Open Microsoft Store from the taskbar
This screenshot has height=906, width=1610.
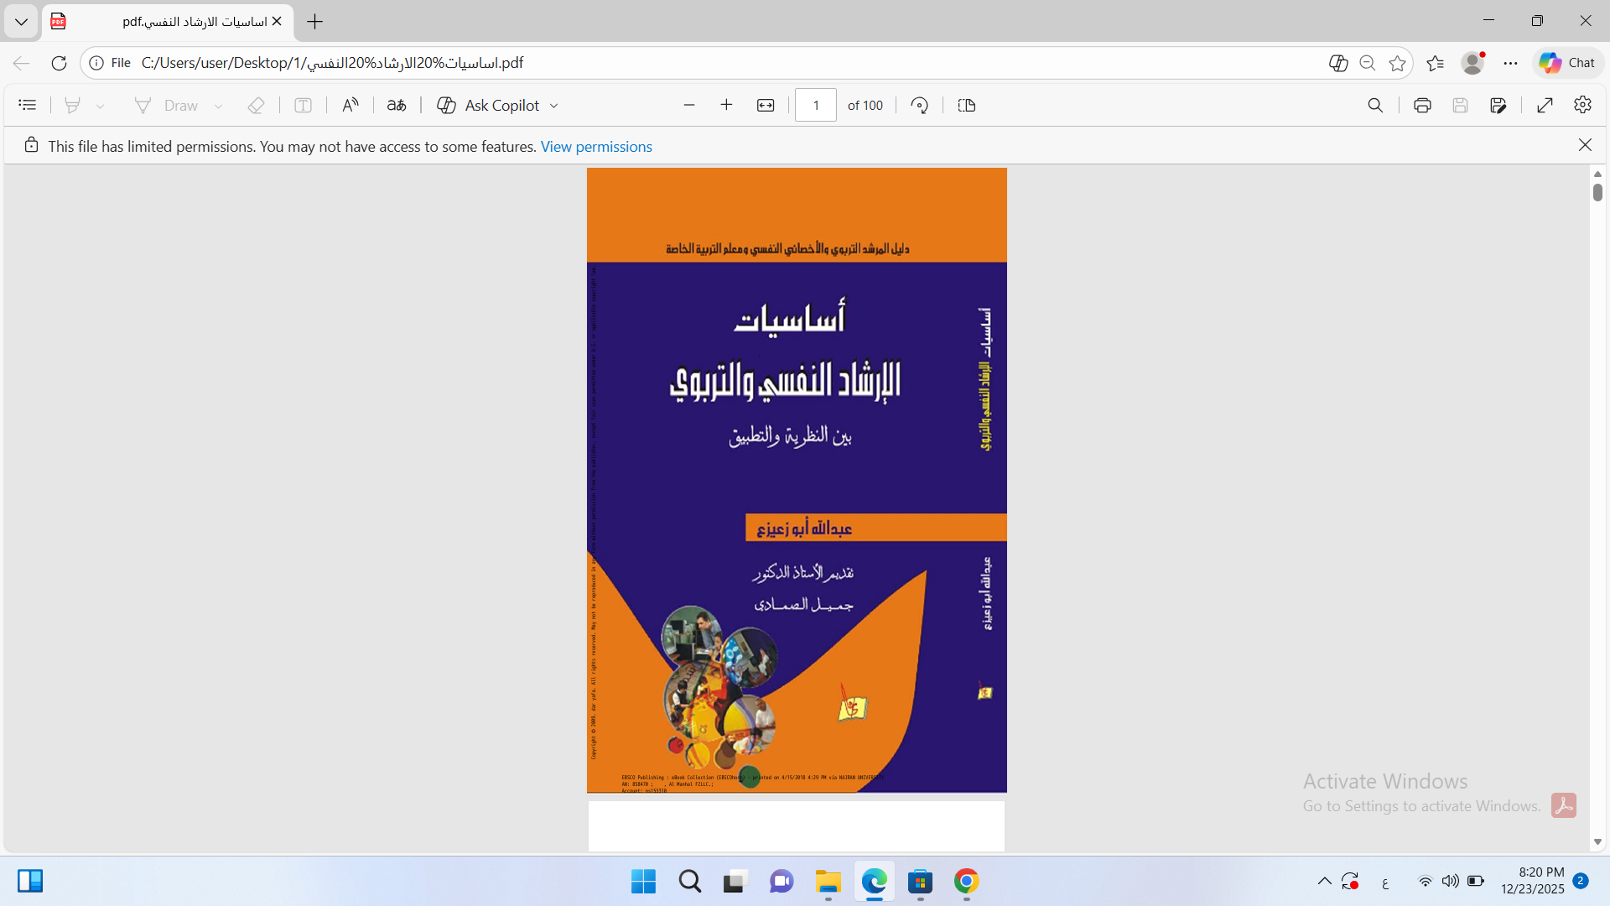tap(920, 882)
